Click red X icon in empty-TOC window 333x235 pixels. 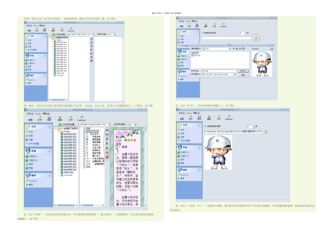tap(91, 60)
